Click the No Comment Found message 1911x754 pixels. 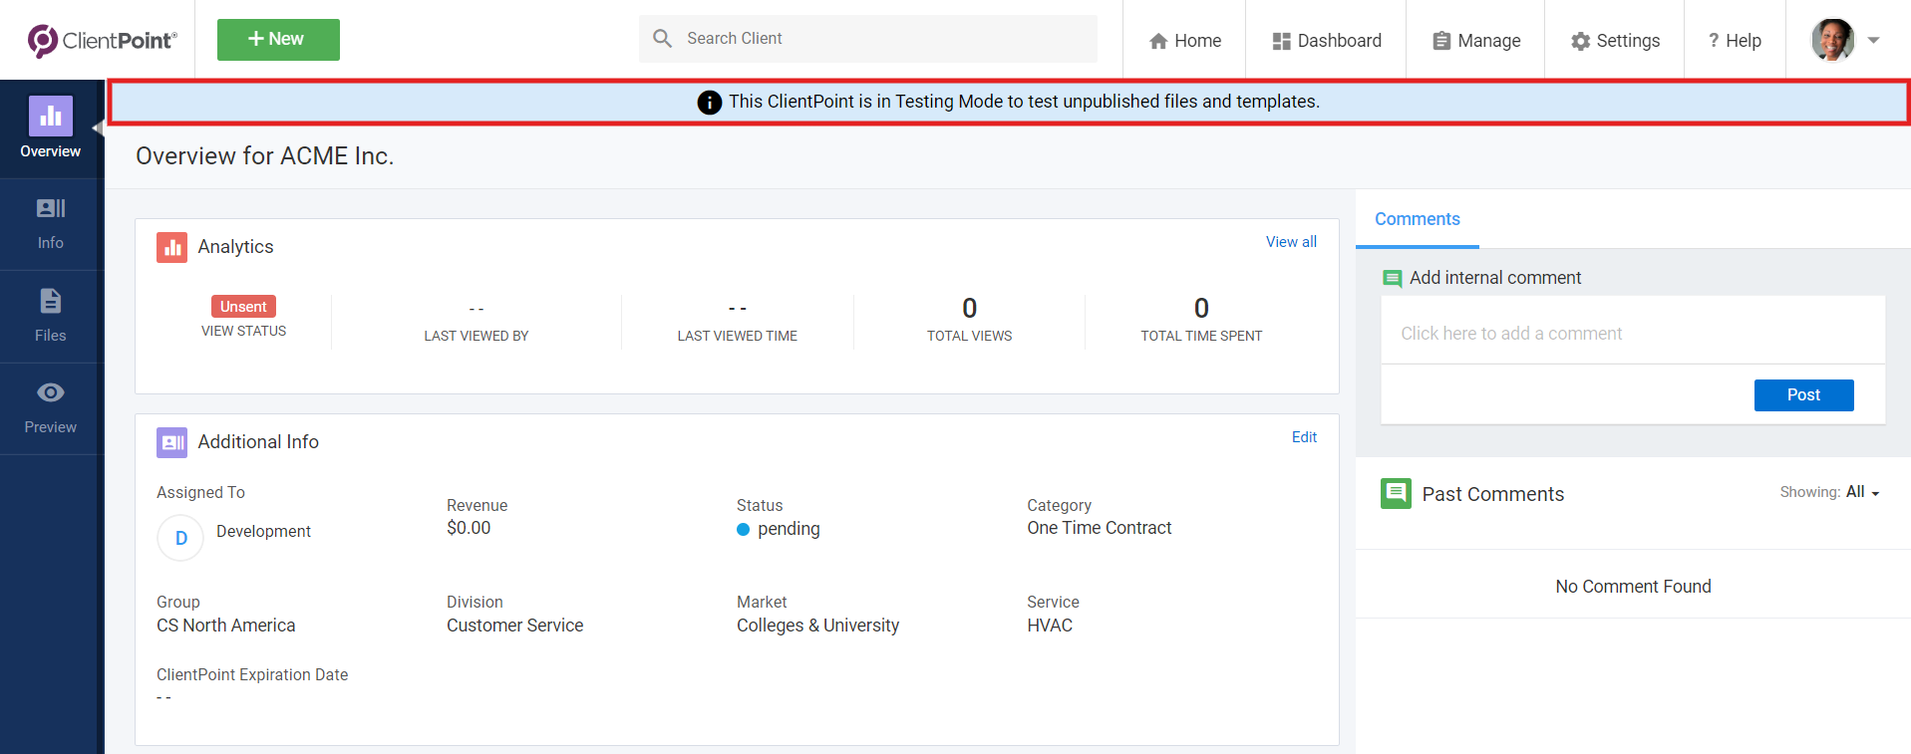point(1633,587)
